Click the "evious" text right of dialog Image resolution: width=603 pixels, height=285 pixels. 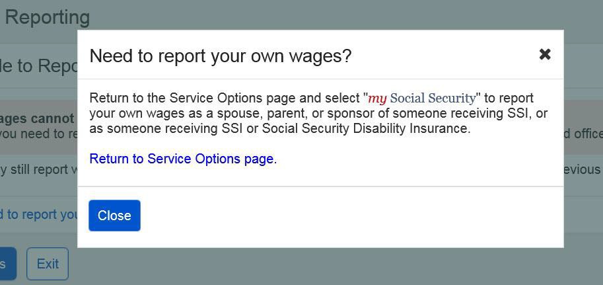pyautogui.click(x=582, y=169)
